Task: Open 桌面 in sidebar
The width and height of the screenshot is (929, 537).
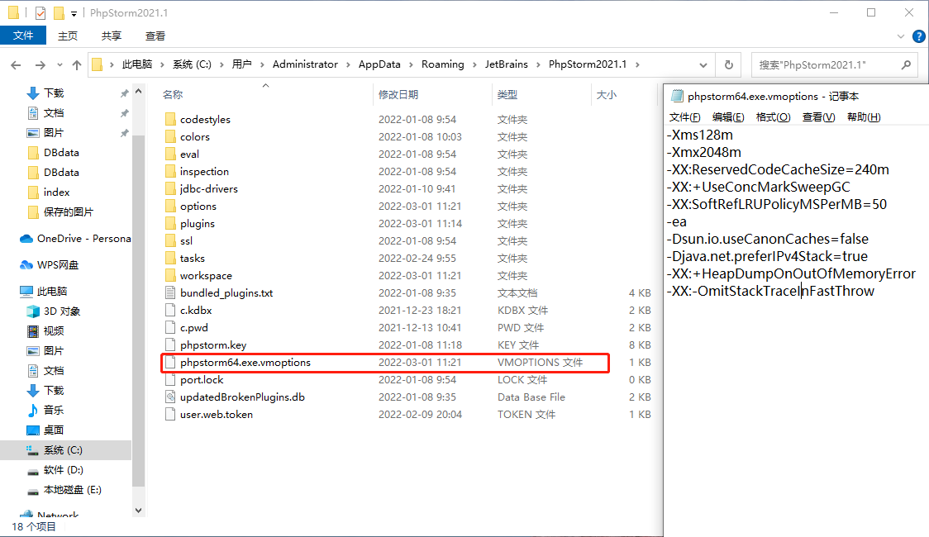Action: (54, 430)
